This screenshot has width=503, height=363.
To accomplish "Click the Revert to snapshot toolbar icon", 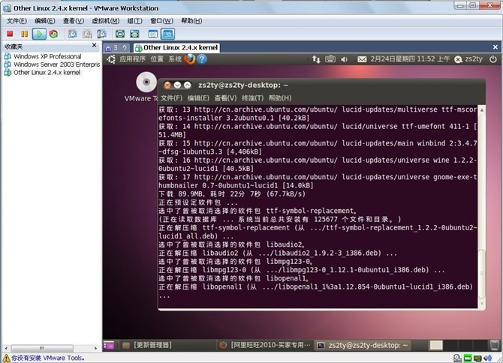I will (x=87, y=34).
